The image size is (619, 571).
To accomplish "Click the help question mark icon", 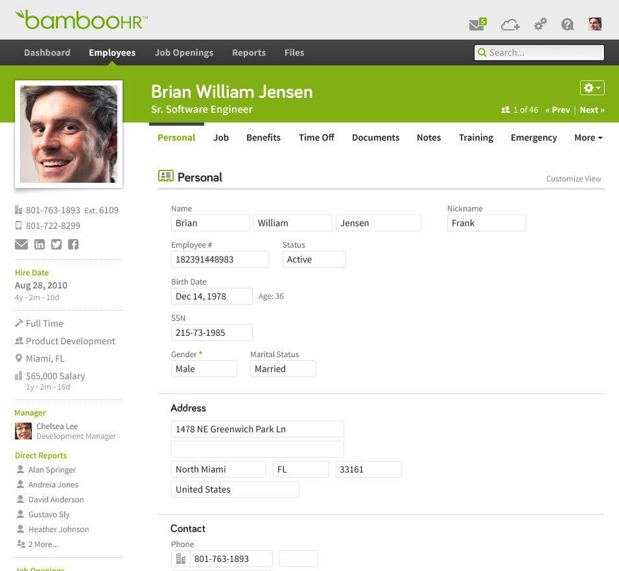I will (567, 24).
